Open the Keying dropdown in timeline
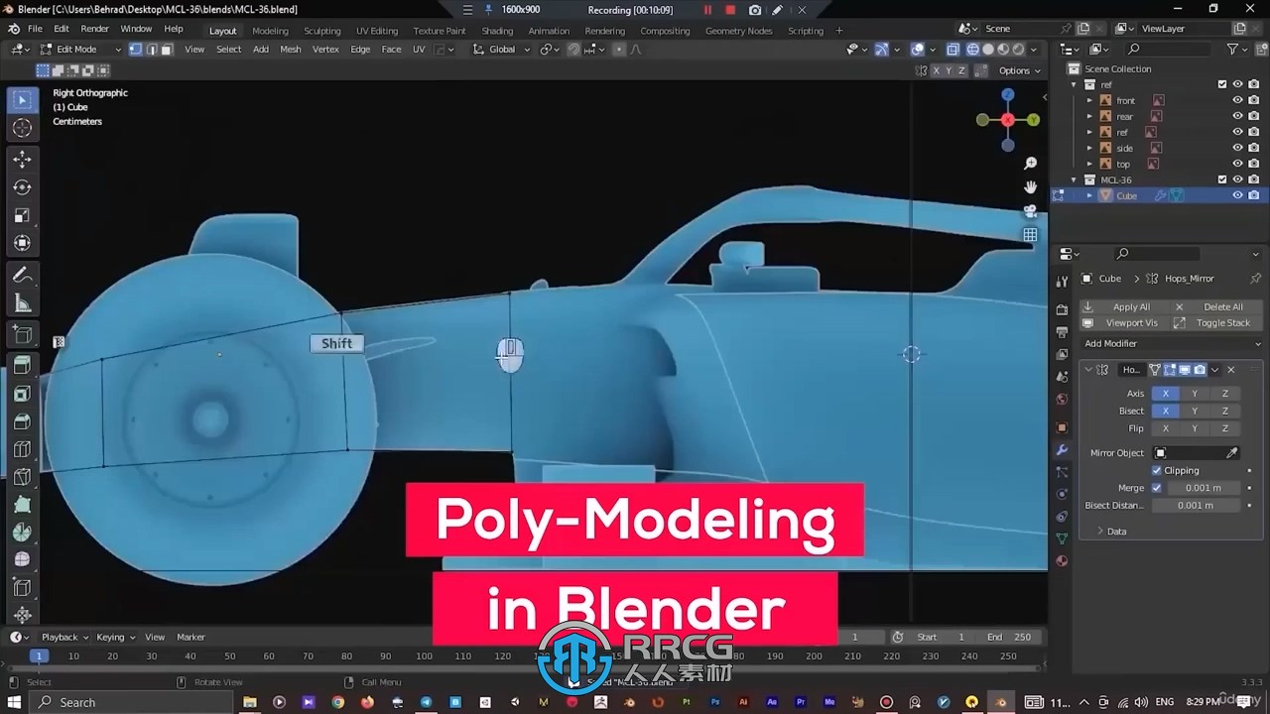Screen dimensions: 1270x714 (x=114, y=637)
